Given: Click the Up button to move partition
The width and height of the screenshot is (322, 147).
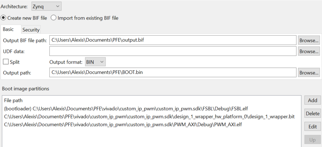Looking at the screenshot, I should pyautogui.click(x=312, y=140).
